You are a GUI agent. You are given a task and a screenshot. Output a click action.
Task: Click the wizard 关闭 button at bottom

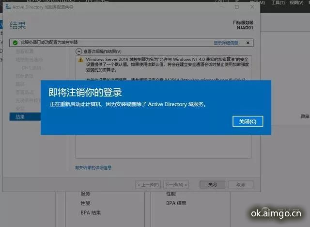[x=212, y=185]
